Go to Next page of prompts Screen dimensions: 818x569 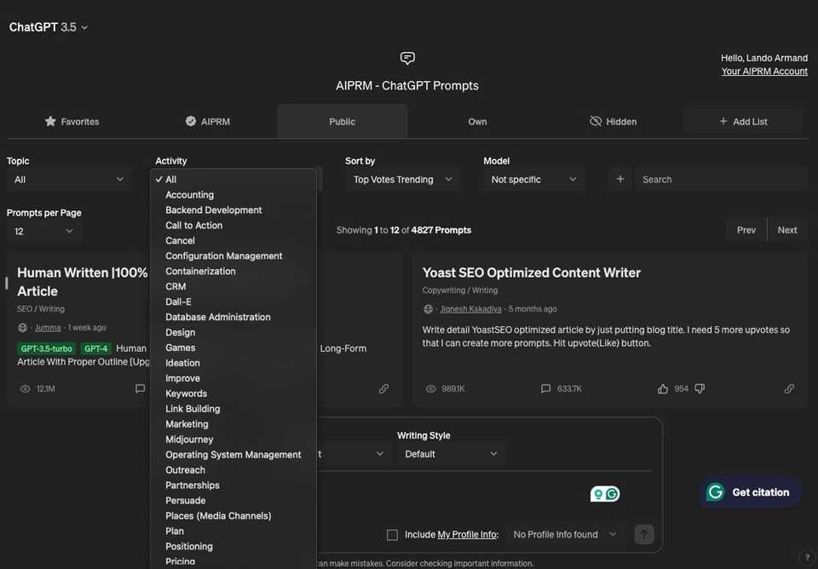pos(787,230)
